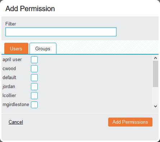Screen dimensions: 160x142
Task: Click the 'Filter' field label
Action: click(x=10, y=24)
